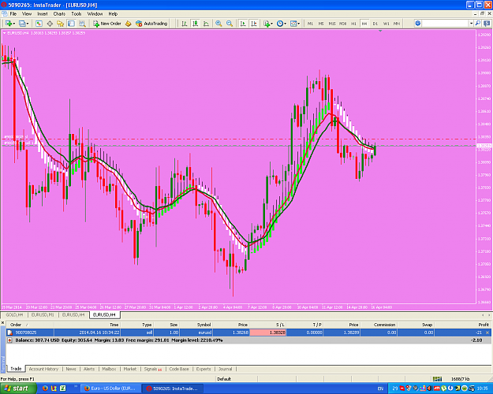Image resolution: width=493 pixels, height=394 pixels.
Task: Select the MN timeframe
Action: coord(397,24)
